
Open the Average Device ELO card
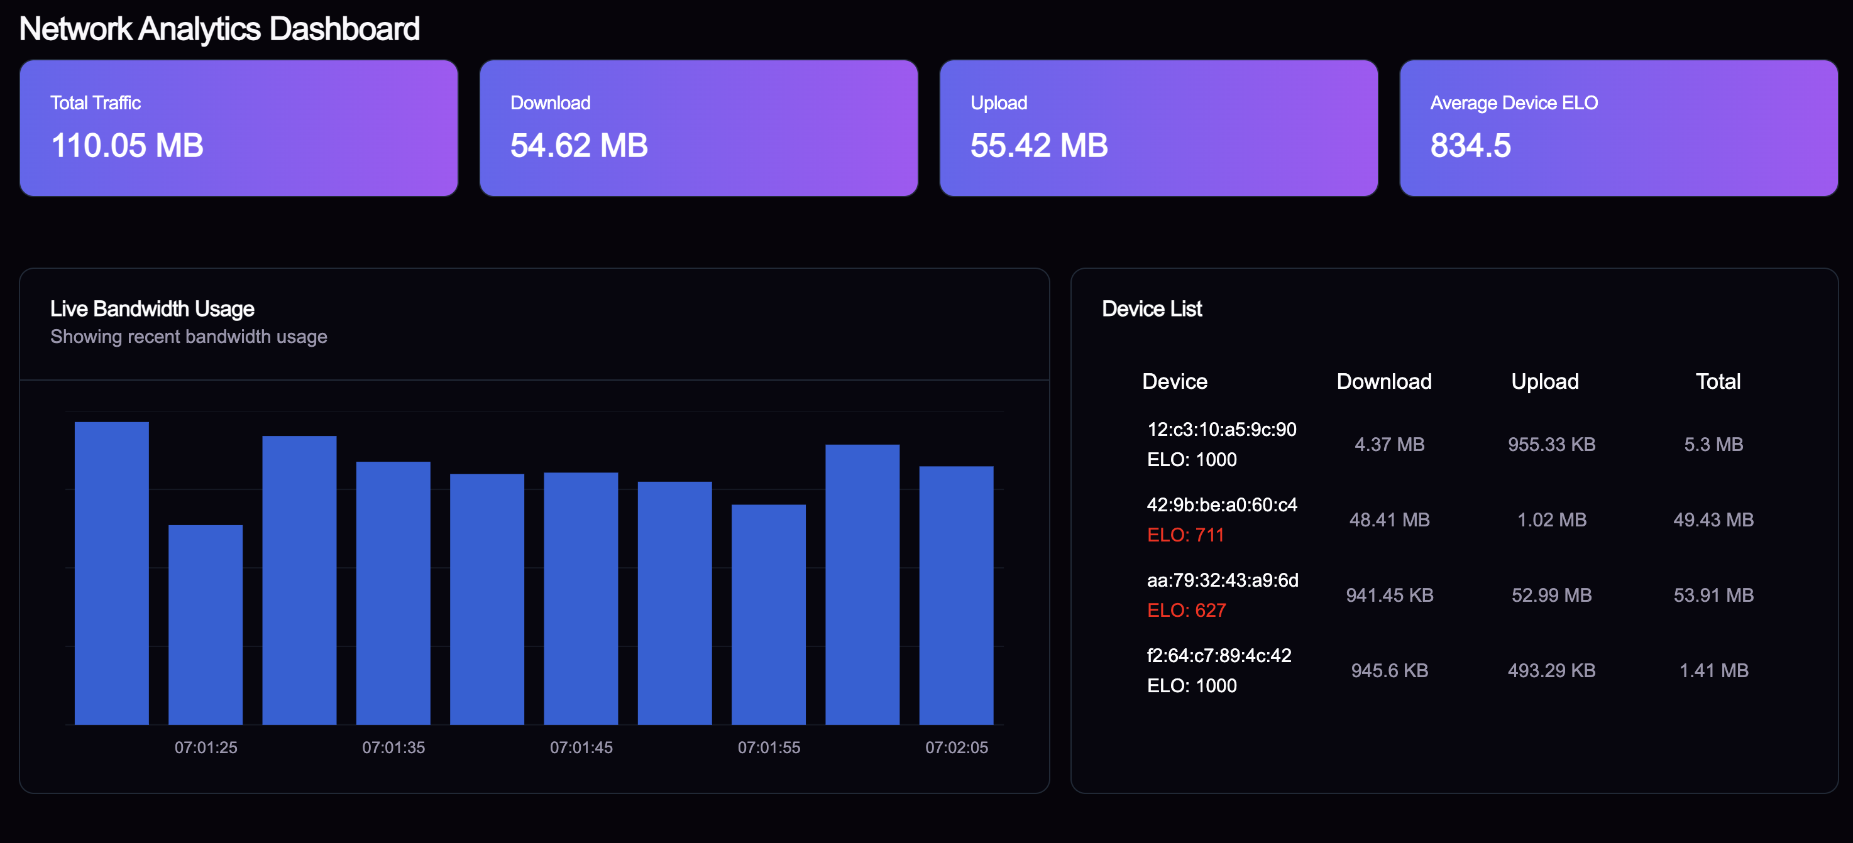click(1618, 128)
